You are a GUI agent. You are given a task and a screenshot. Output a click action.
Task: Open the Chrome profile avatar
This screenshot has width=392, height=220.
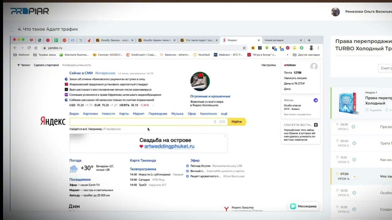(311, 48)
